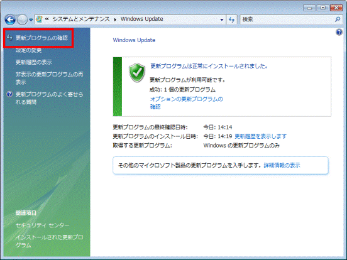
Task: Click the Control Panel icon in address bar
Action: pos(39,19)
